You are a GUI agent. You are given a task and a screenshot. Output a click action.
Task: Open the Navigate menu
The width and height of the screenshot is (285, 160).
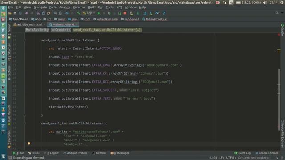point(40,7)
